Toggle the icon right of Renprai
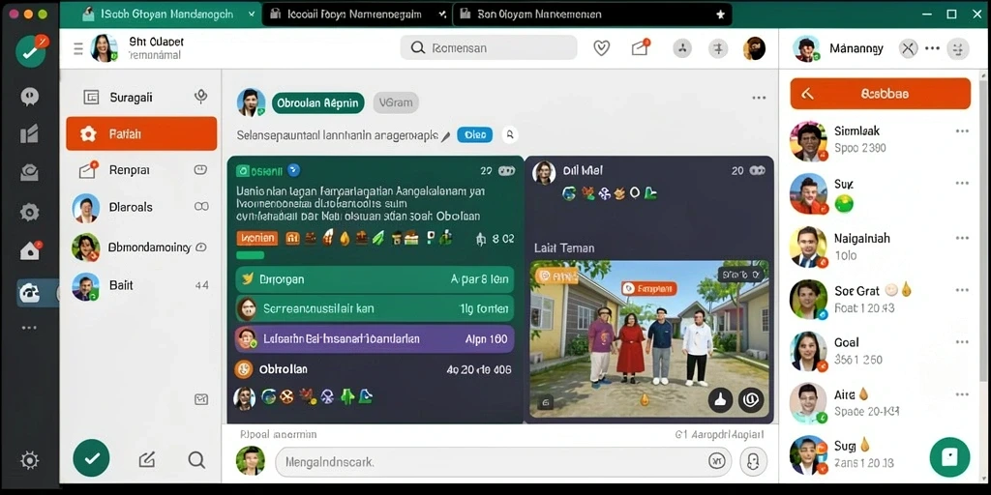 201,170
